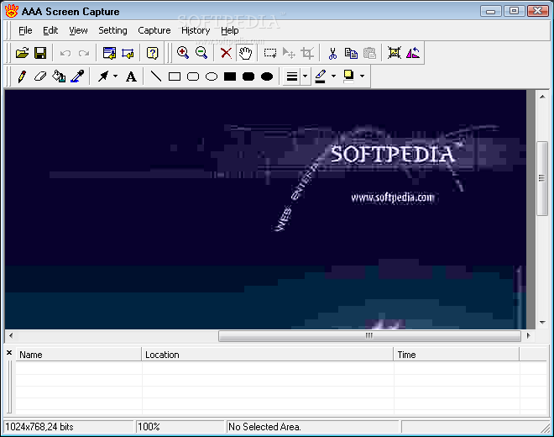Click the Undo arrow icon

(65, 53)
